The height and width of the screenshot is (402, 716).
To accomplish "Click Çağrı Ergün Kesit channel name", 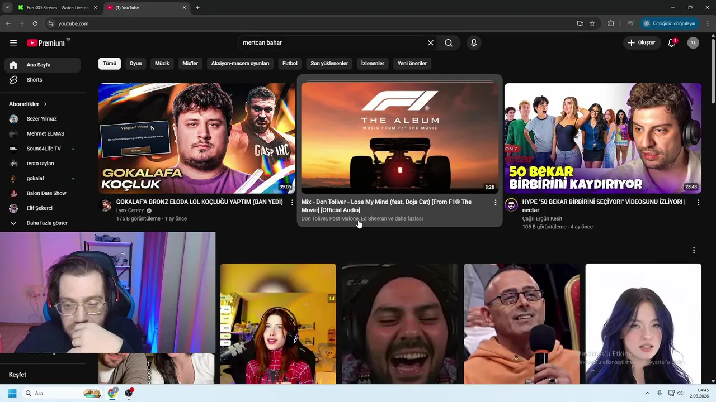I will pyautogui.click(x=542, y=219).
